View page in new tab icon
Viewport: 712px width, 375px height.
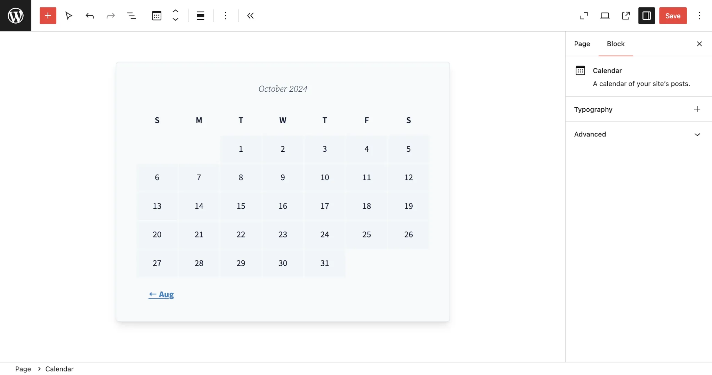click(x=626, y=16)
